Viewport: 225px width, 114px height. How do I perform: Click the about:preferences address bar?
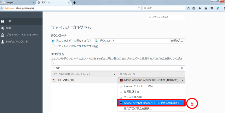75,8
